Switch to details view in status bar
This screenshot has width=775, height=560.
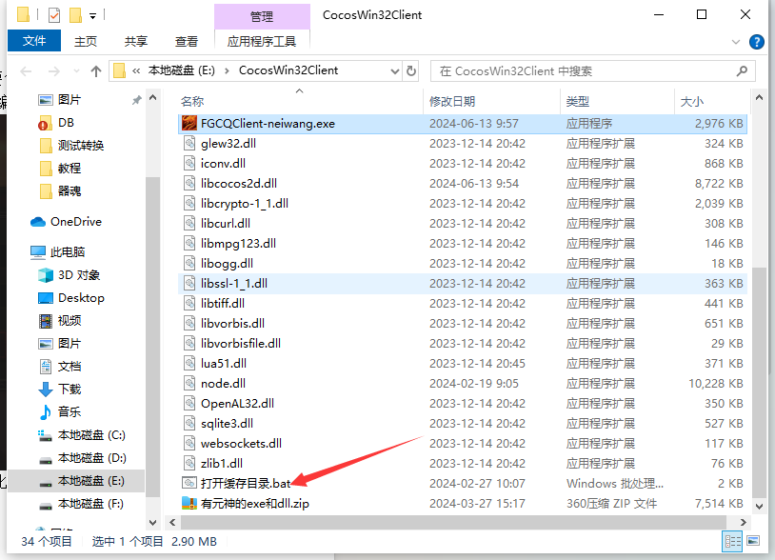pyautogui.click(x=732, y=542)
